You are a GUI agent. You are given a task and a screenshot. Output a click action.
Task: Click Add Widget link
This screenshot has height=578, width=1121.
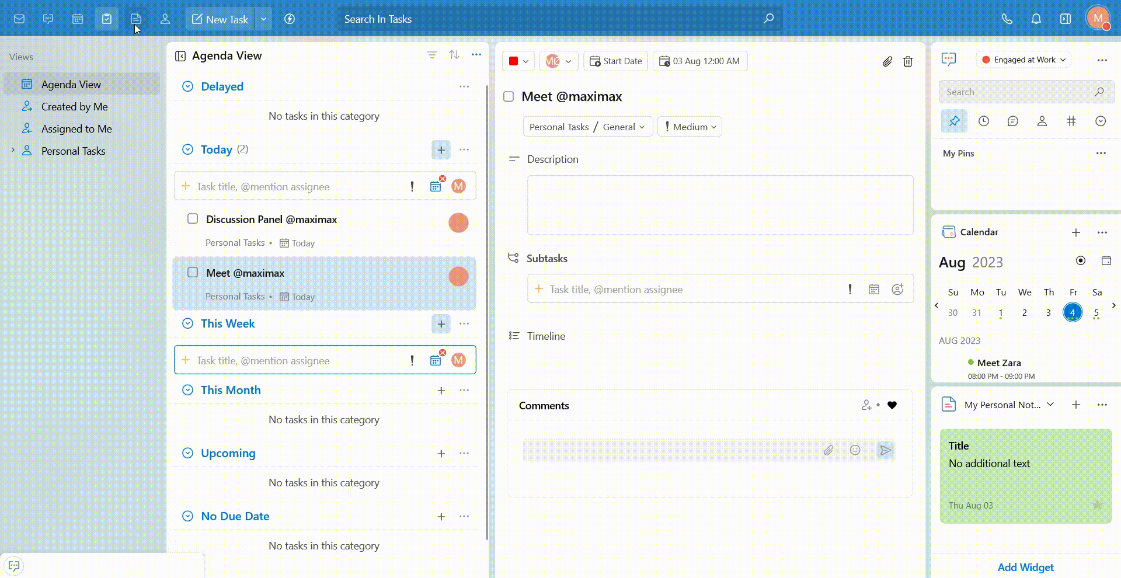pos(1025,567)
